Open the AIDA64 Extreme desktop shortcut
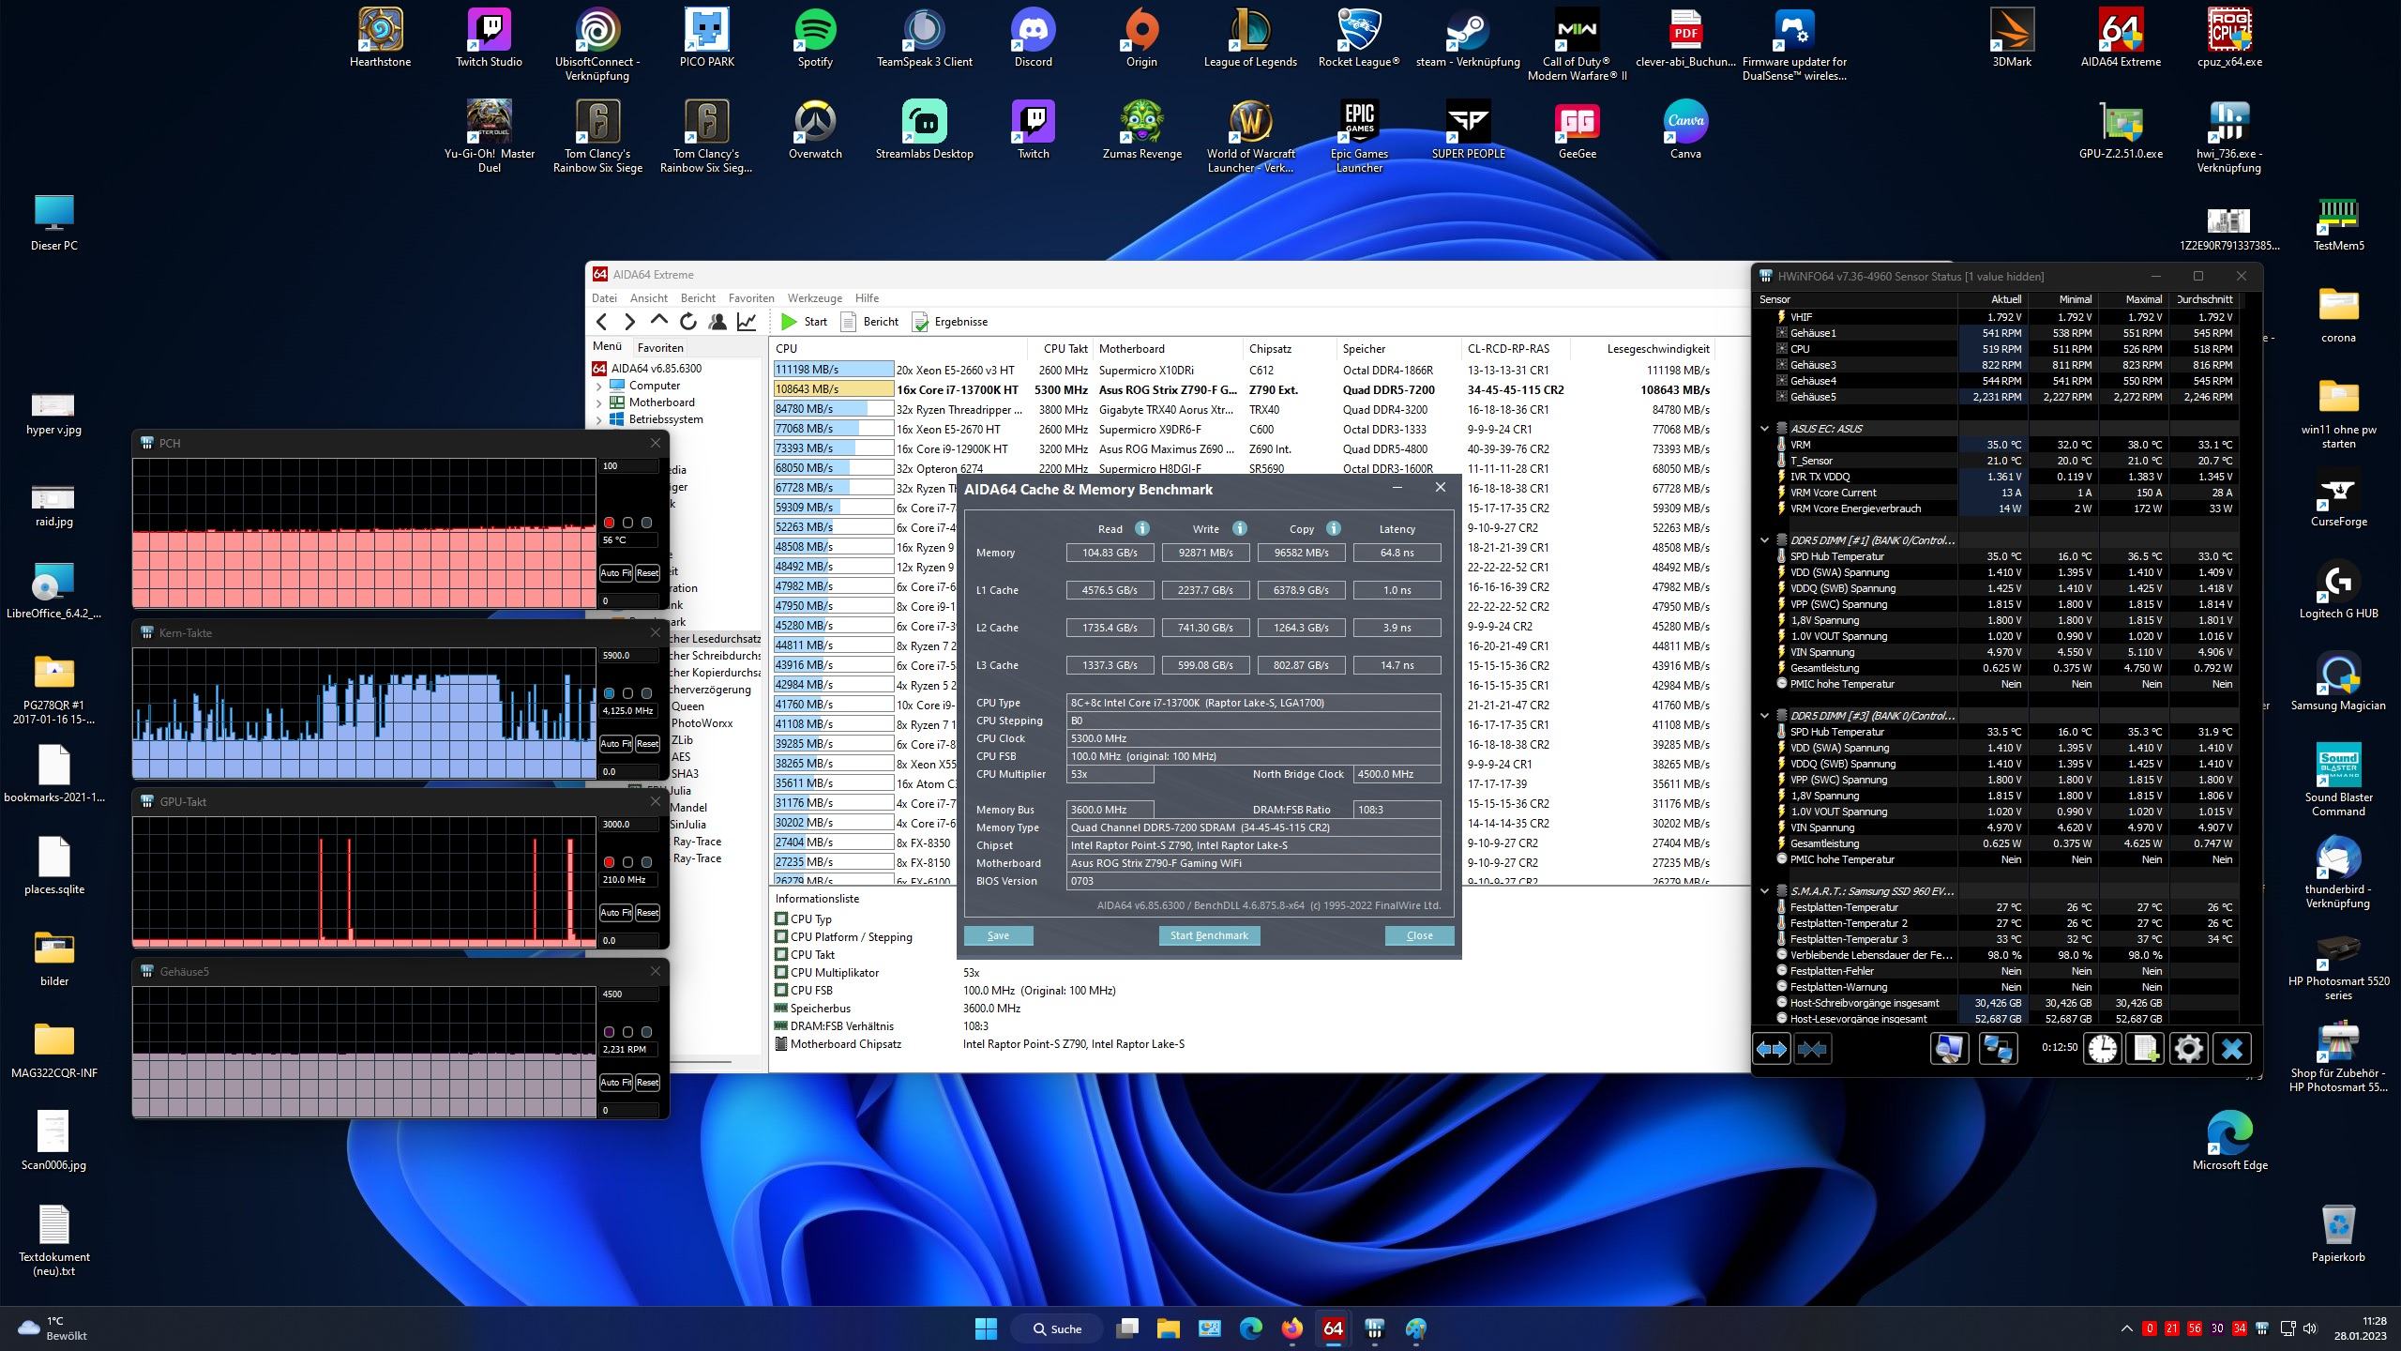This screenshot has width=2401, height=1351. 2121,38
